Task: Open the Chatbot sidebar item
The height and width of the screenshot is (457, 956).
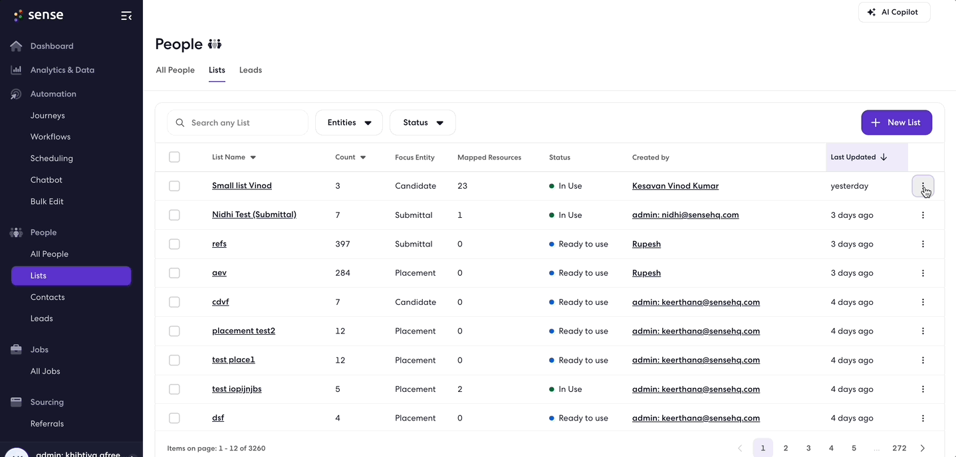Action: [x=47, y=180]
